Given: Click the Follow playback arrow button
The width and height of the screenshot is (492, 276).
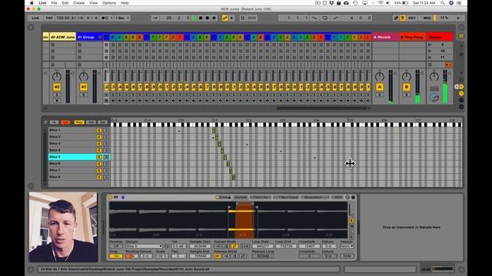Looking at the screenshot, I should pyautogui.click(x=155, y=18).
